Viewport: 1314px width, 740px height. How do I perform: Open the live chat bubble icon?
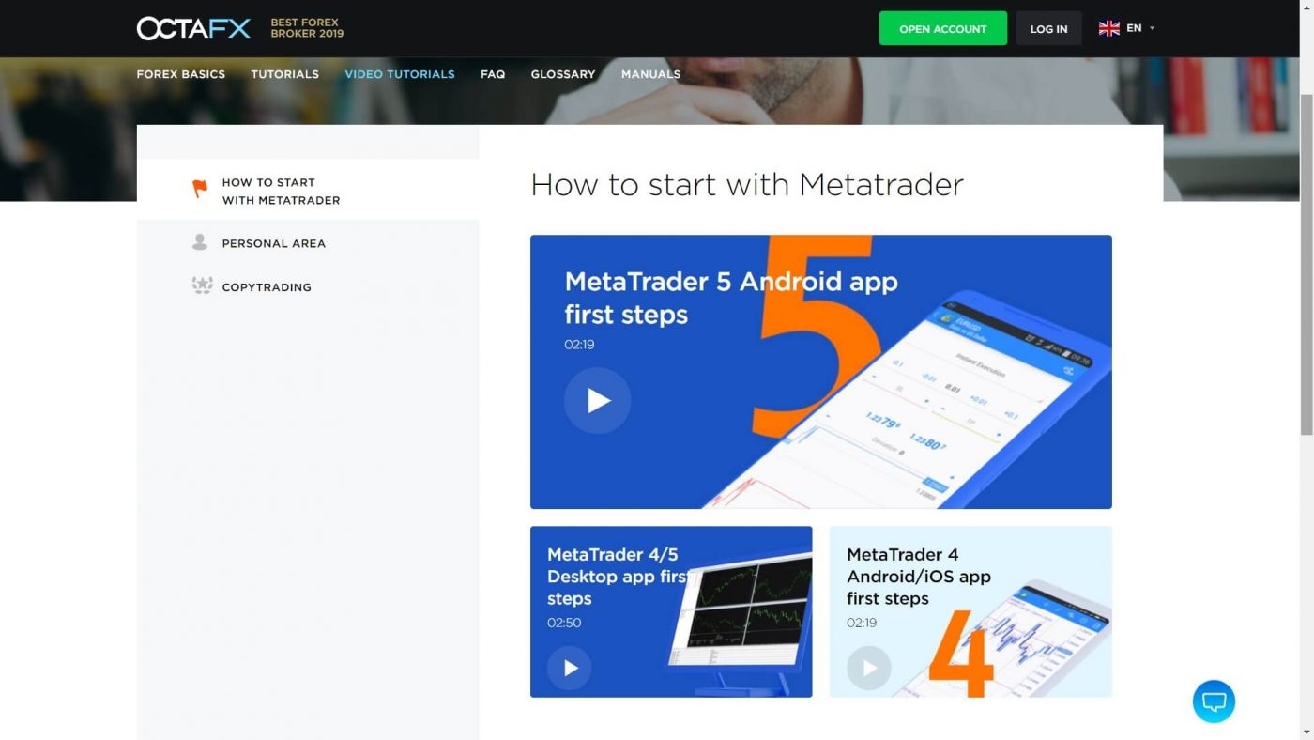pyautogui.click(x=1214, y=701)
